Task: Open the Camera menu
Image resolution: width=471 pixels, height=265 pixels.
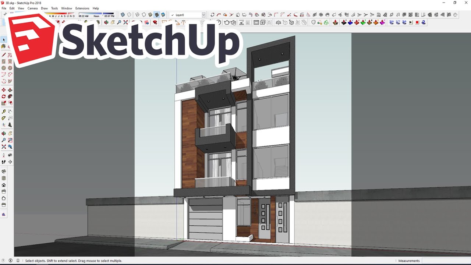Action: (32, 8)
